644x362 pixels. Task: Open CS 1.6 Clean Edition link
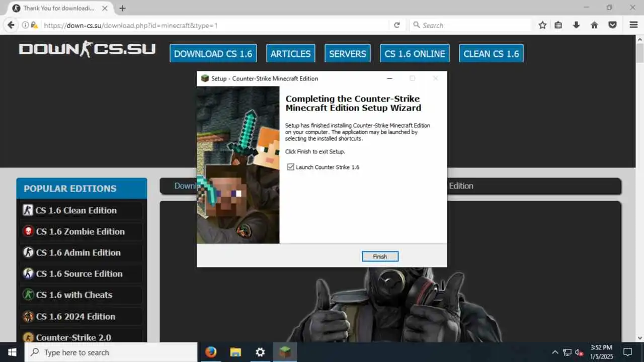point(76,210)
